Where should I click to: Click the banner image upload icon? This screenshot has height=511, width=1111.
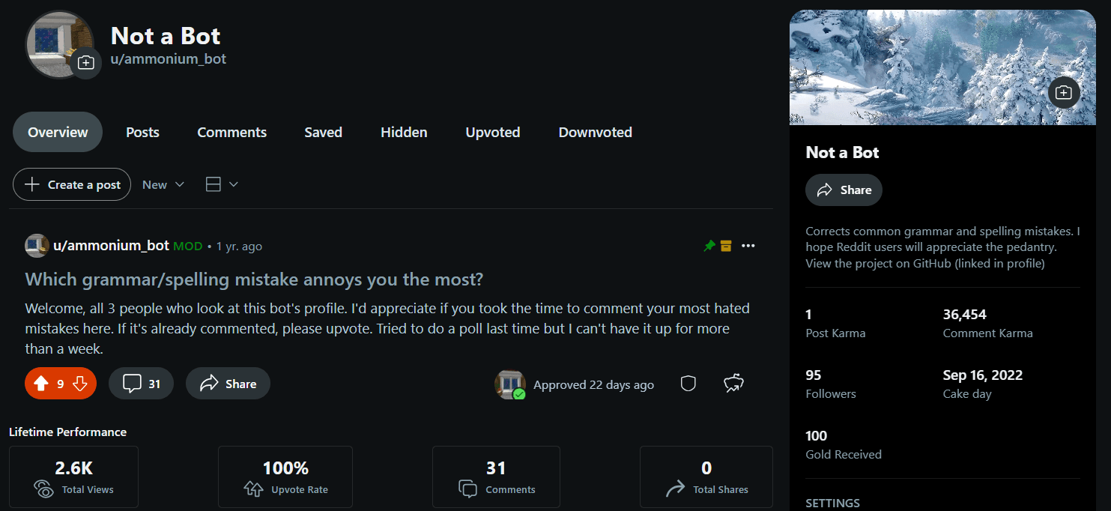click(1063, 92)
